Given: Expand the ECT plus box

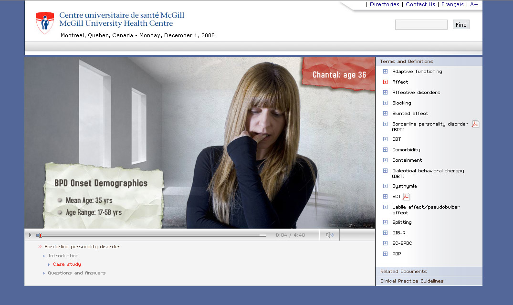Looking at the screenshot, I should coord(386,196).
